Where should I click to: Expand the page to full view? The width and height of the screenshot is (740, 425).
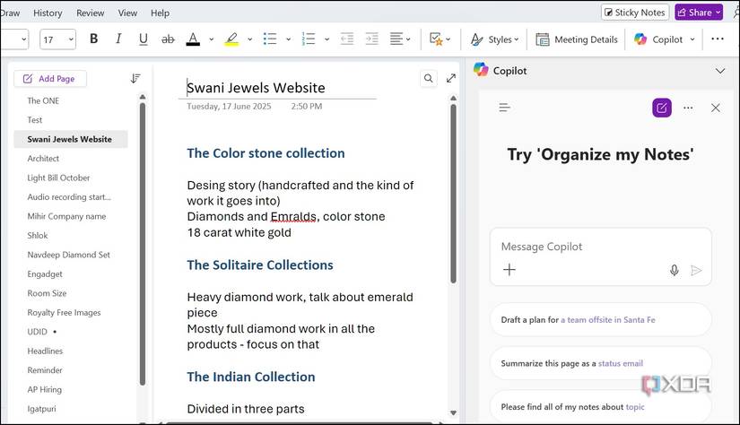[451, 78]
